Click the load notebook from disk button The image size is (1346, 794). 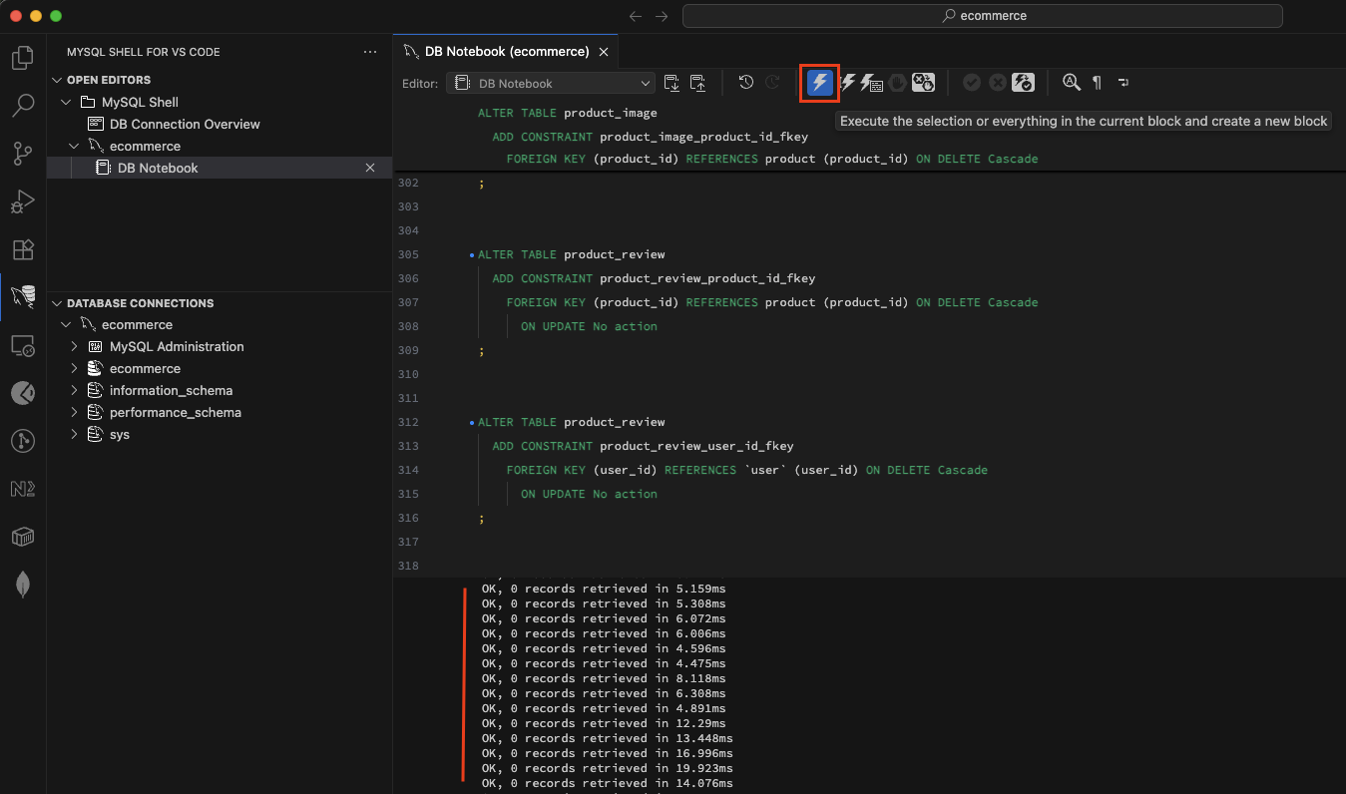pyautogui.click(x=672, y=83)
